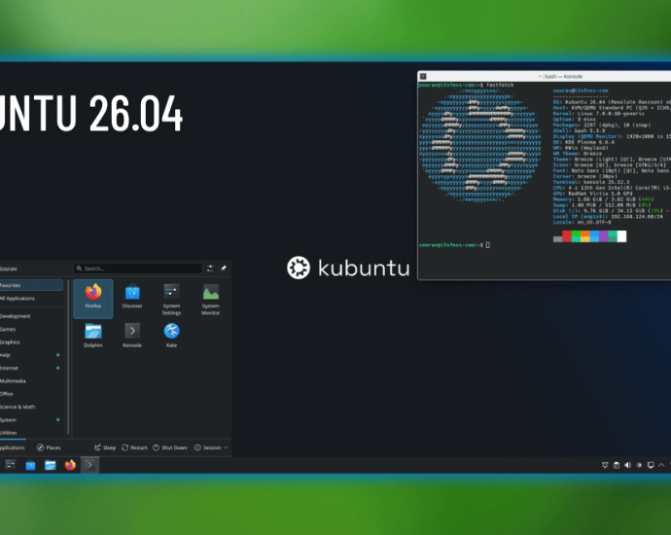Open the network tray icon

point(651,465)
